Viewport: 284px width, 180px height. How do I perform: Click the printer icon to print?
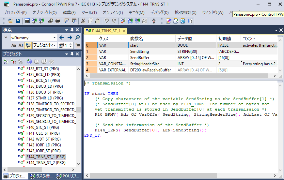tap(58, 21)
